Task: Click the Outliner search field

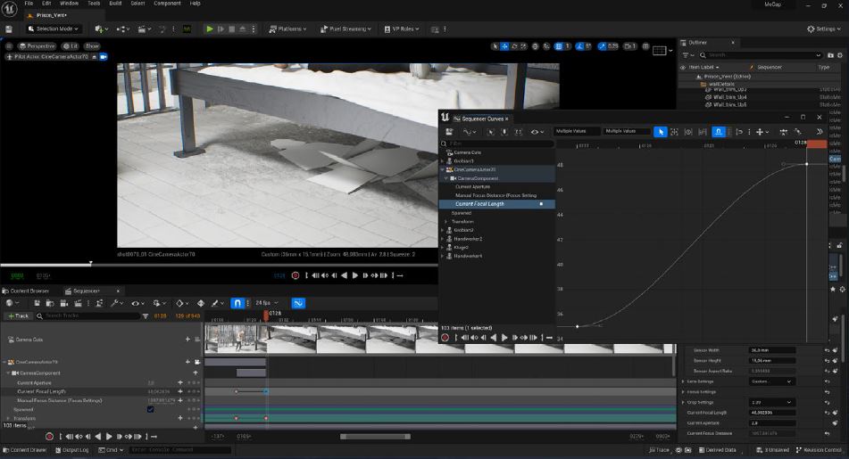Action: 761,55
